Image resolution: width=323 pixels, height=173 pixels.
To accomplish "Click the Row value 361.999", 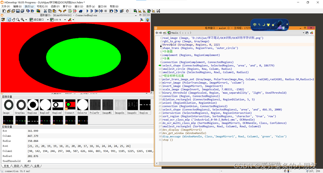I will (x=33, y=131).
